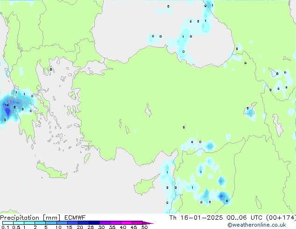Select the 15–20 mm legend swatch
This screenshot has width=296, height=229.
(x=72, y=223)
